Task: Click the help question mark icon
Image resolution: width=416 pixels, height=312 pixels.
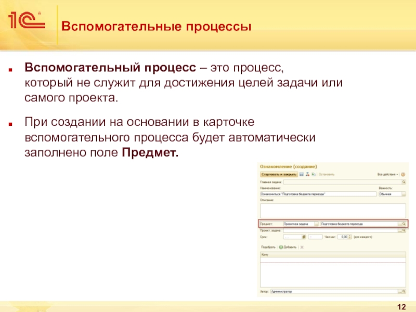Action: pyautogui.click(x=403, y=174)
